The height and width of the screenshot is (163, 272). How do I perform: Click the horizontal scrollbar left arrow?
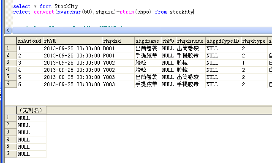(x=8, y=30)
